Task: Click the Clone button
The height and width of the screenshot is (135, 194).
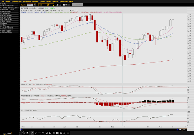Action: coord(9,133)
